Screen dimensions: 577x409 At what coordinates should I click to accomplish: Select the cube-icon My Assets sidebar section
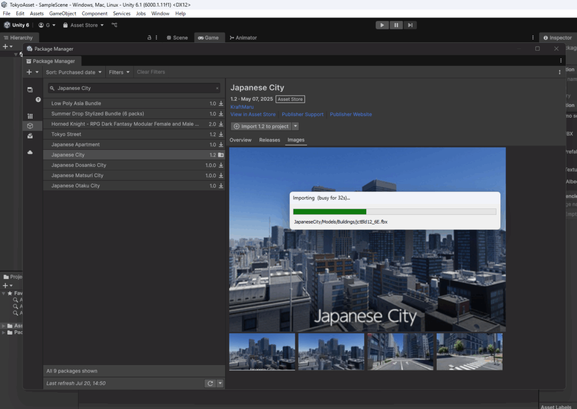(30, 126)
